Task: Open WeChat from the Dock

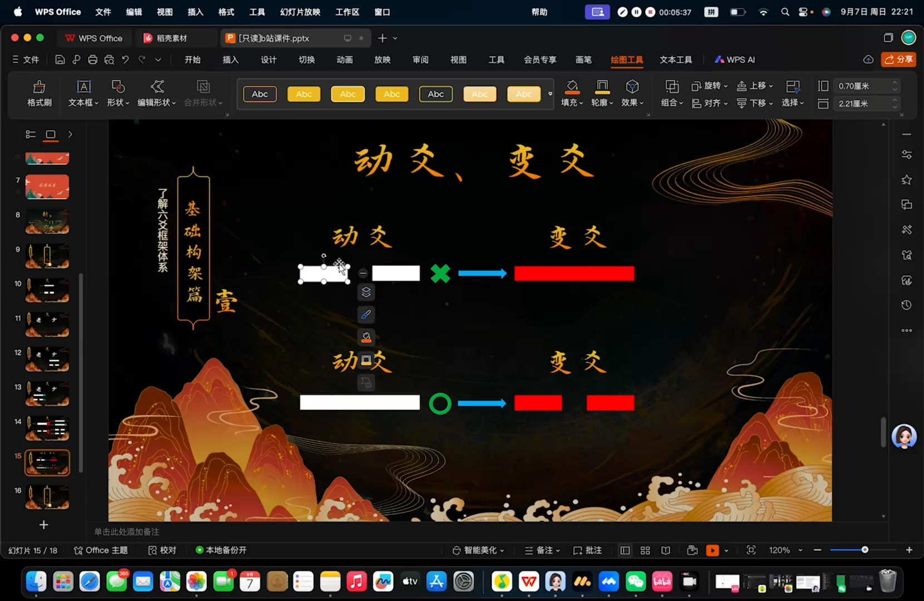Action: point(636,582)
